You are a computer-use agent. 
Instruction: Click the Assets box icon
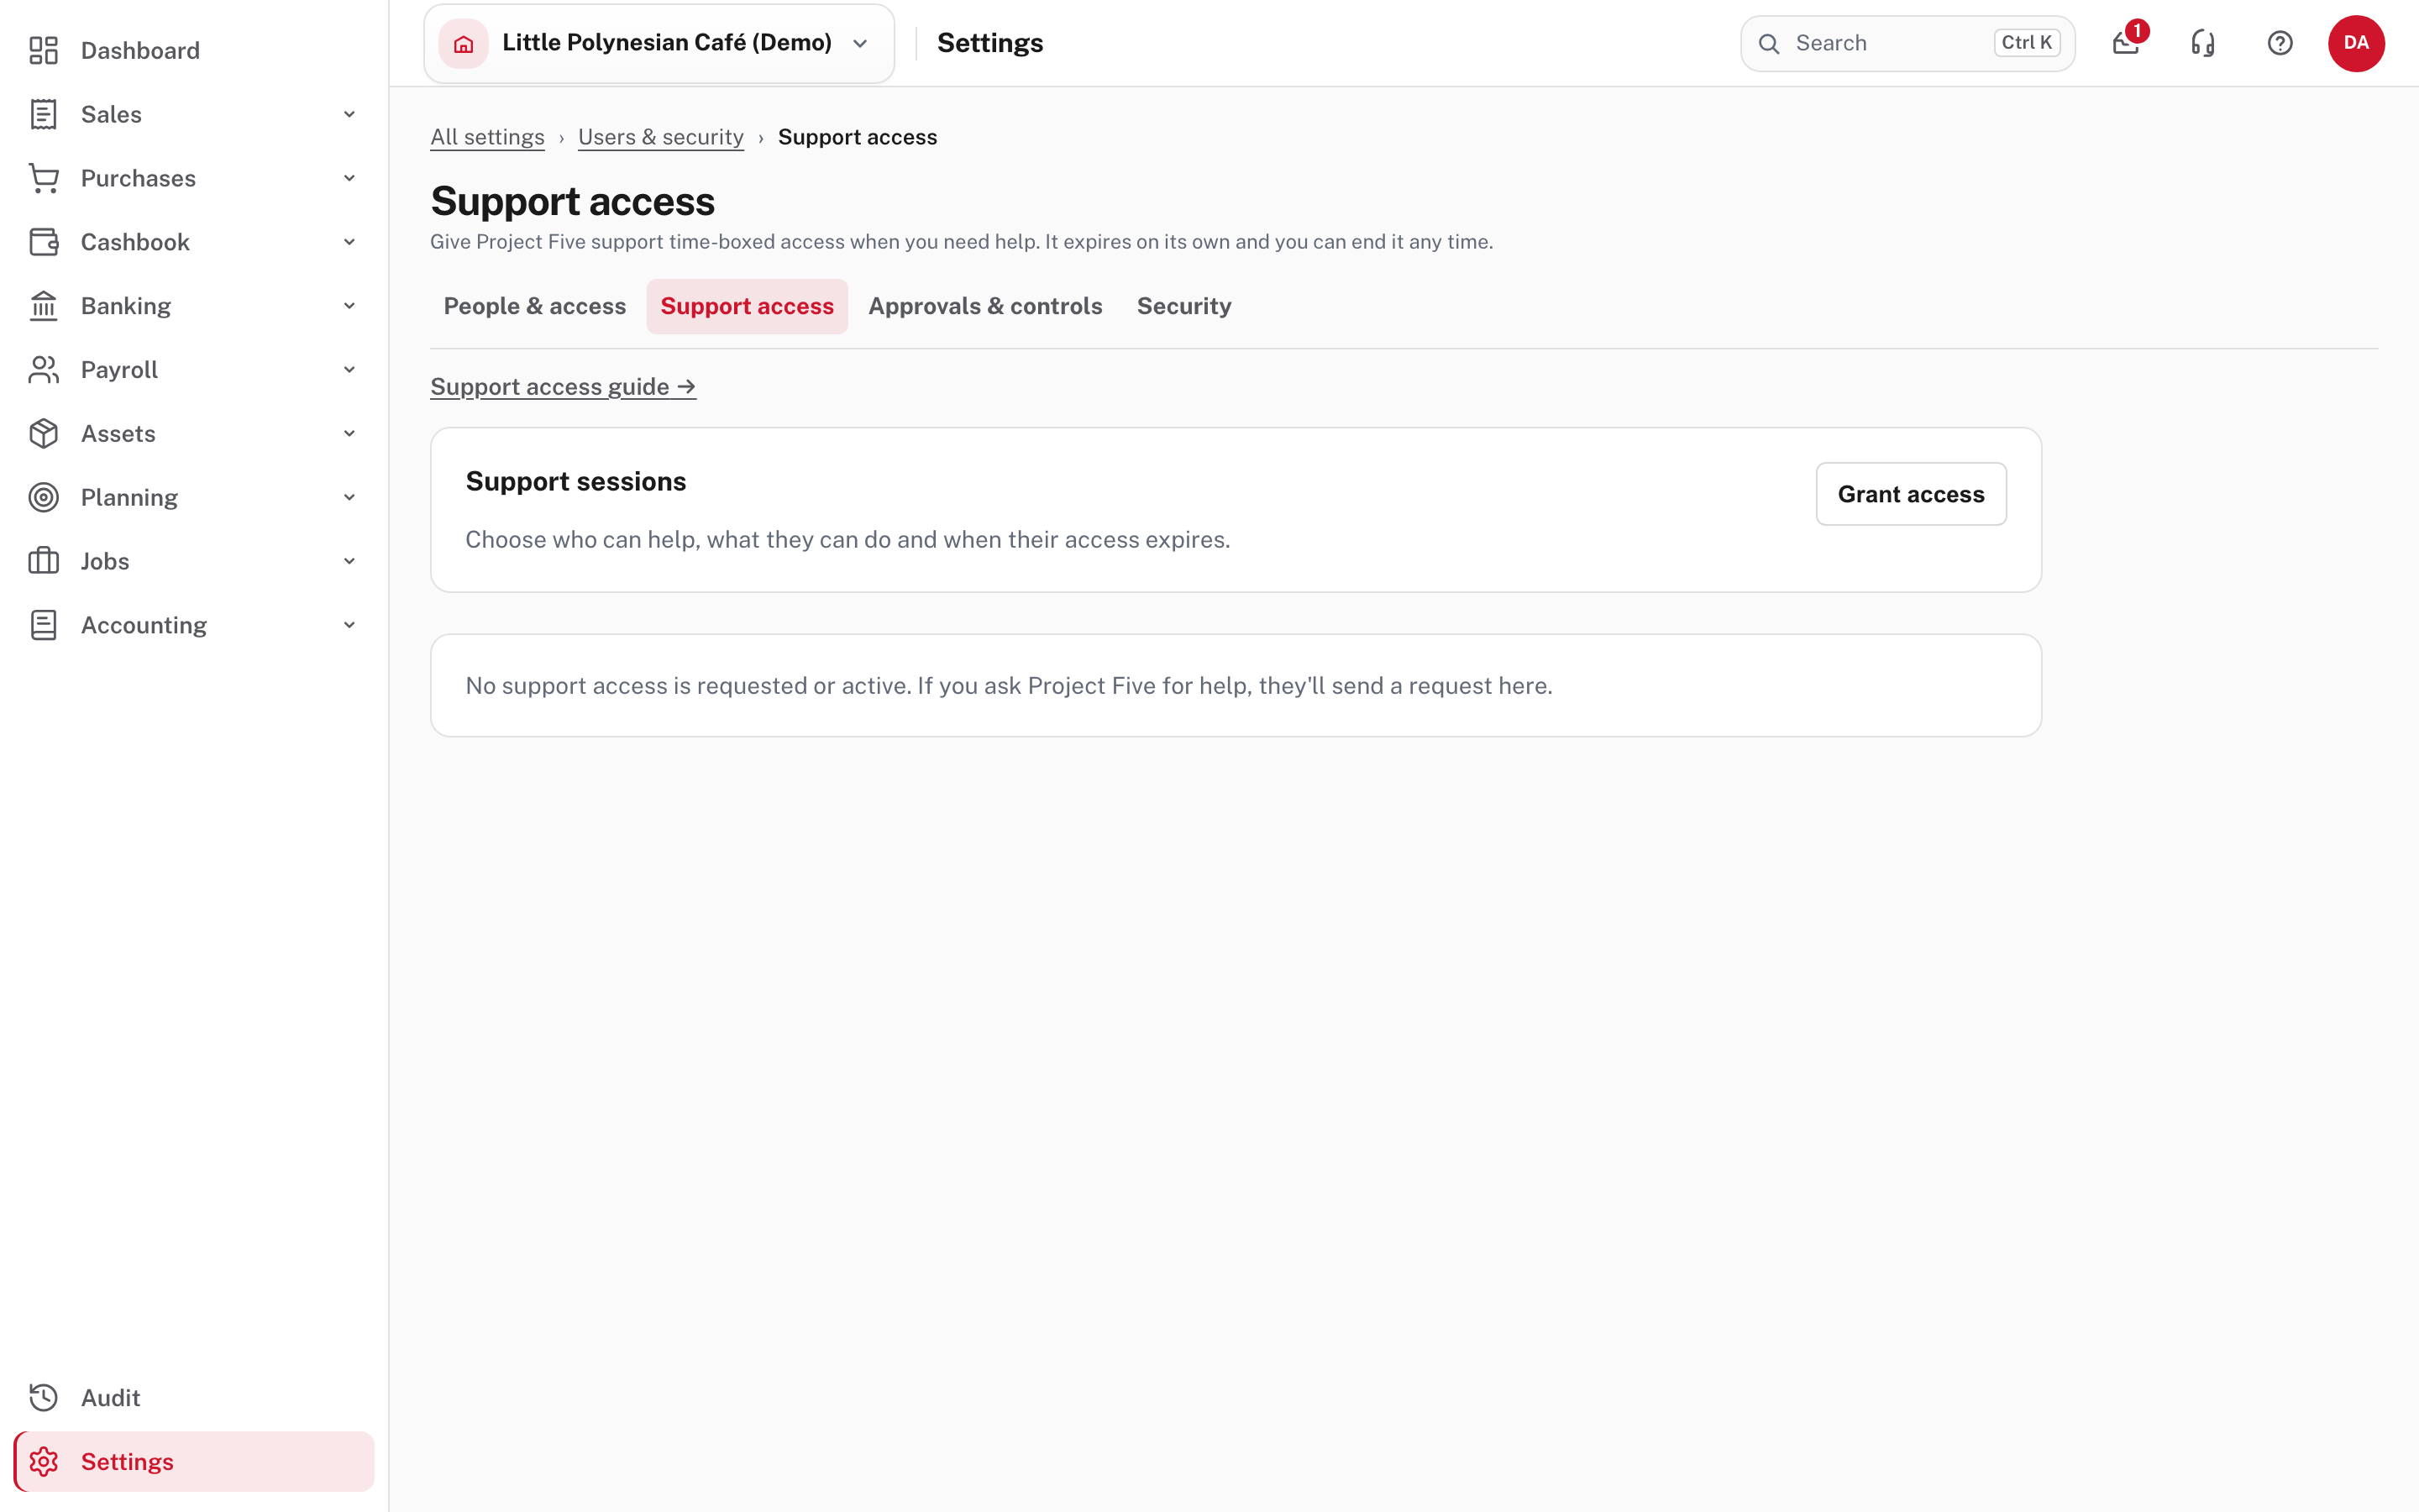coord(43,434)
